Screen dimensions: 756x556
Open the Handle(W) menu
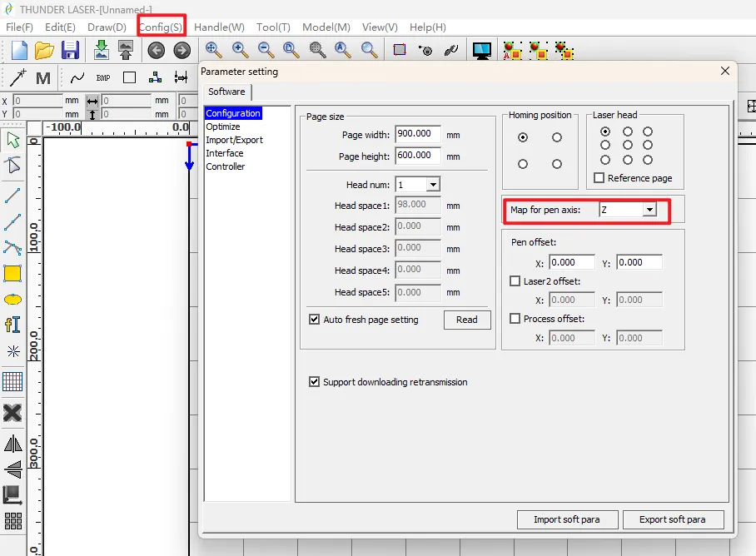(x=219, y=27)
